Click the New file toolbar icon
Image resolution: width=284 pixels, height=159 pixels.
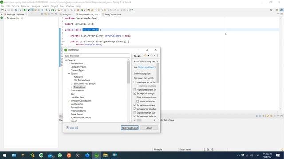[3, 10]
